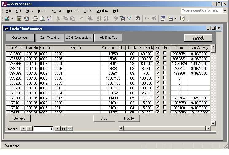Click the horizontal scrollbar right arrow
Screen dimensions: 229x155
coord(208,129)
